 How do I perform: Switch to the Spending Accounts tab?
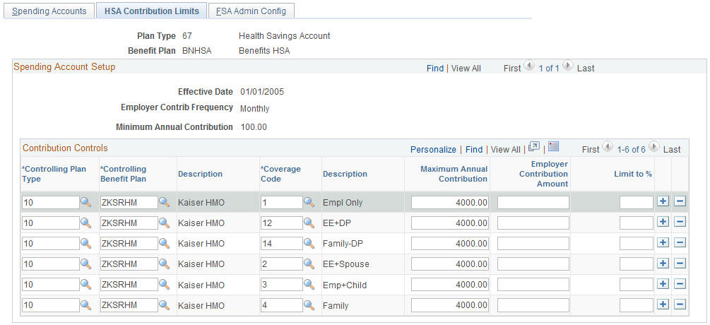49,11
